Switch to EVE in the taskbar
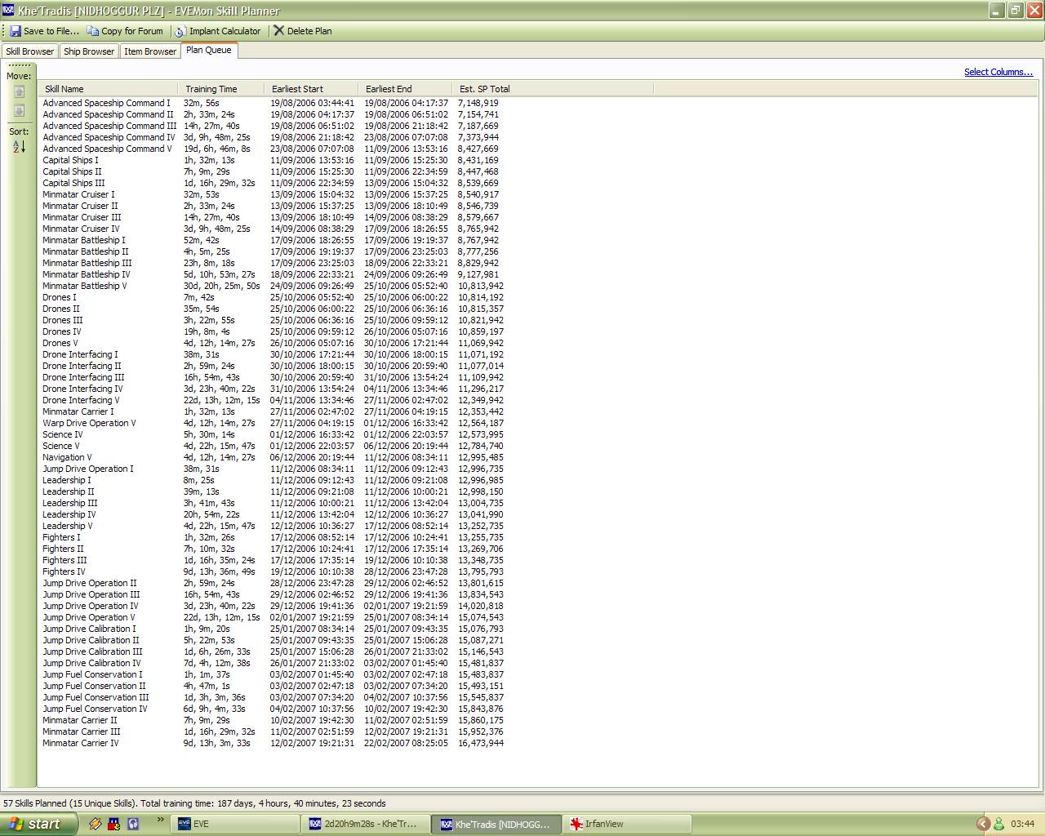Image resolution: width=1045 pixels, height=836 pixels. click(x=235, y=824)
